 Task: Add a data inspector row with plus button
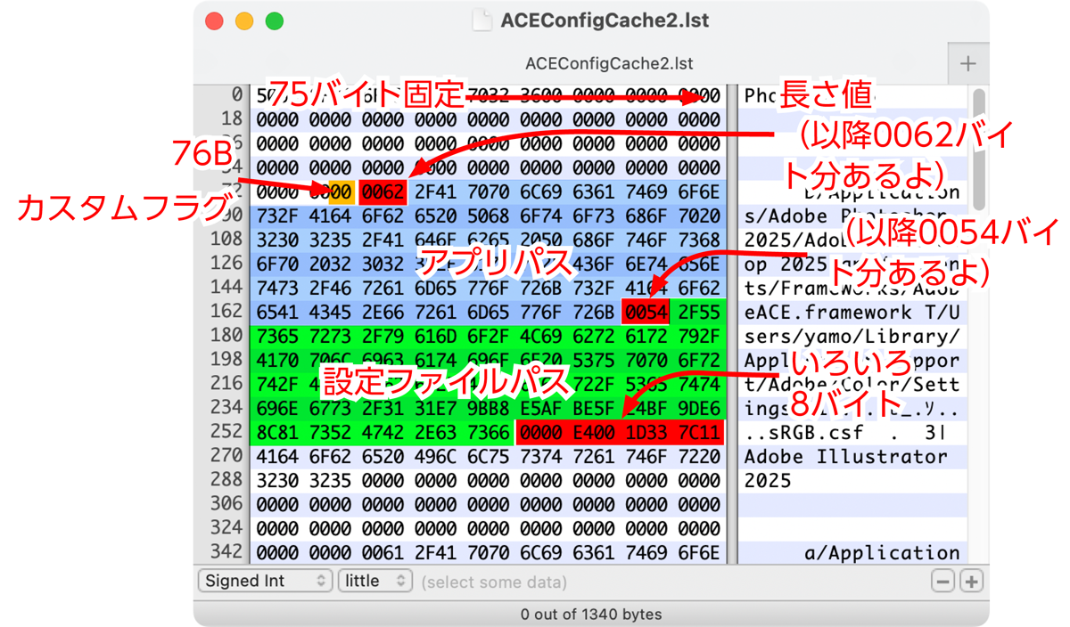971,582
